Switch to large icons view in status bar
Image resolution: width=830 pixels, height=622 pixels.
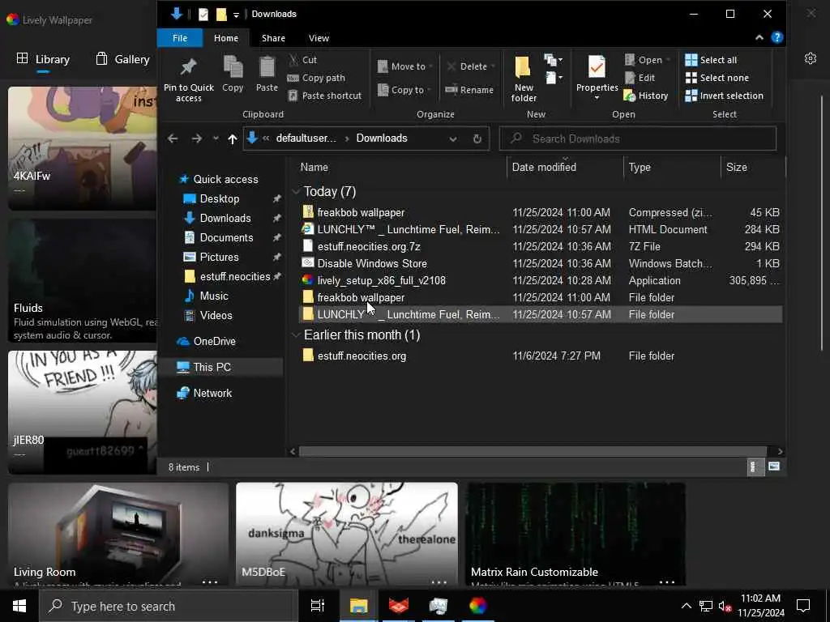(x=774, y=466)
